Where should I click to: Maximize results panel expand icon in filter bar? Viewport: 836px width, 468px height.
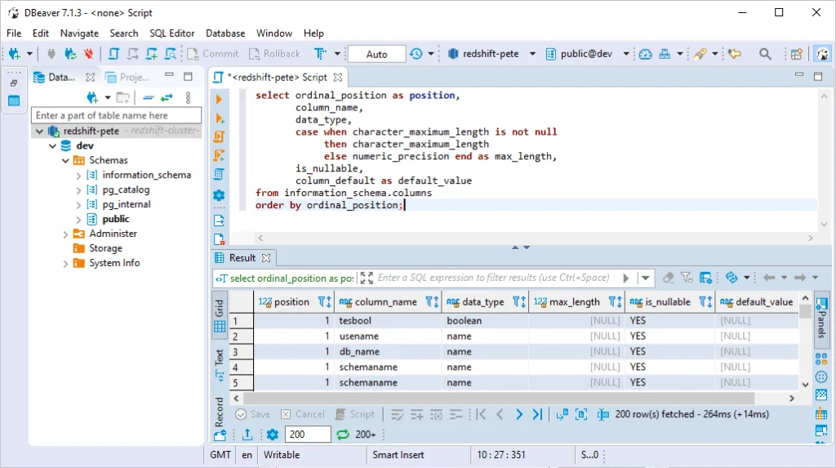point(367,278)
